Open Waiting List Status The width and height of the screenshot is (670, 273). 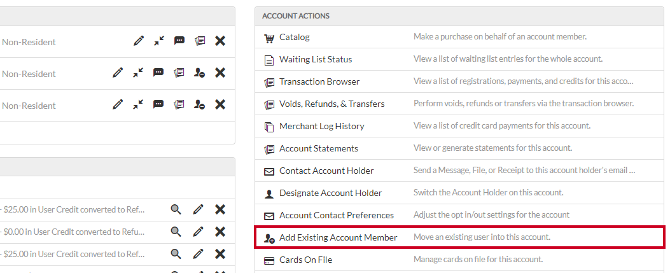tap(316, 59)
